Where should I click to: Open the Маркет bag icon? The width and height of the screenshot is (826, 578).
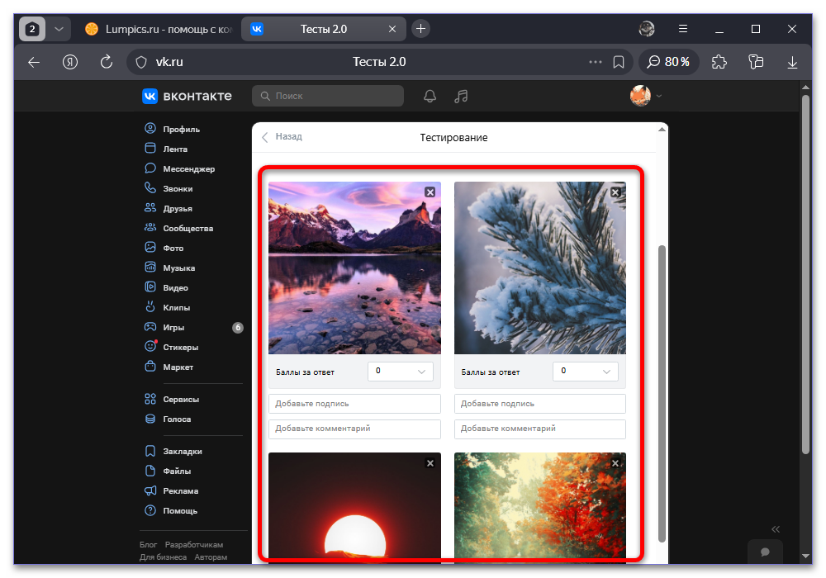[x=150, y=367]
